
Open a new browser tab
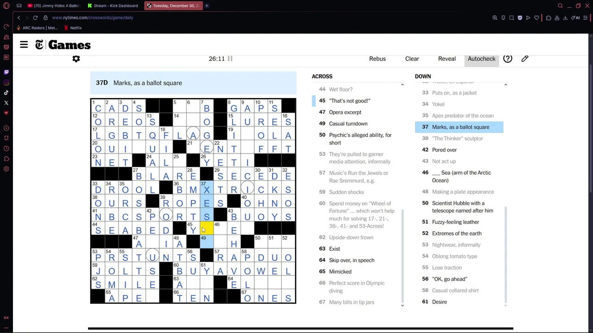[x=207, y=6]
